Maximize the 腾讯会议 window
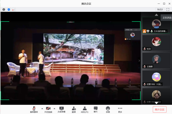 coord(164,3)
